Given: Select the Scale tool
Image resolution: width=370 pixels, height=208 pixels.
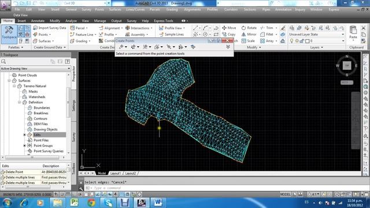Looking at the screenshot, I should (248, 41).
